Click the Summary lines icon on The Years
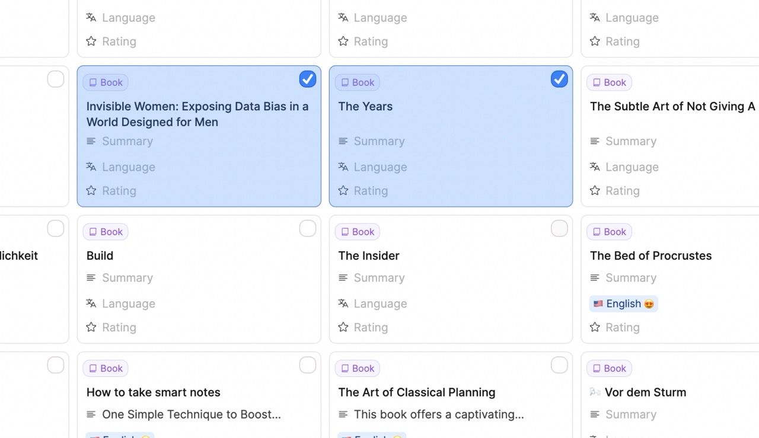 343,141
